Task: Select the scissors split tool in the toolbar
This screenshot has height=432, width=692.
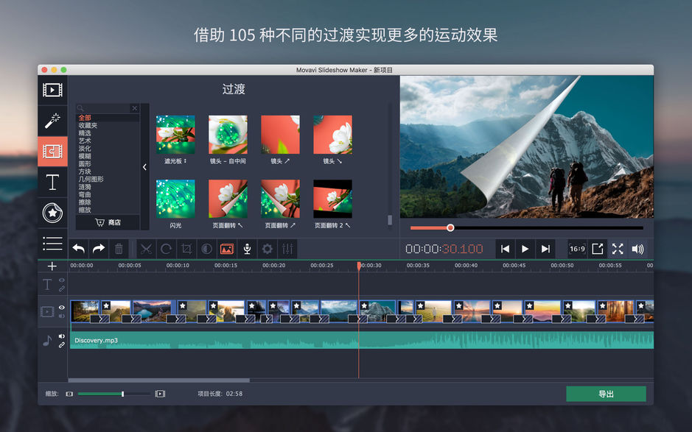Action: [x=146, y=248]
